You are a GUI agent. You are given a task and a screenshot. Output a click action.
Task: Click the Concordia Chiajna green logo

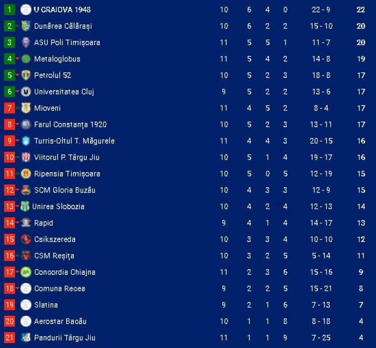pos(26,272)
